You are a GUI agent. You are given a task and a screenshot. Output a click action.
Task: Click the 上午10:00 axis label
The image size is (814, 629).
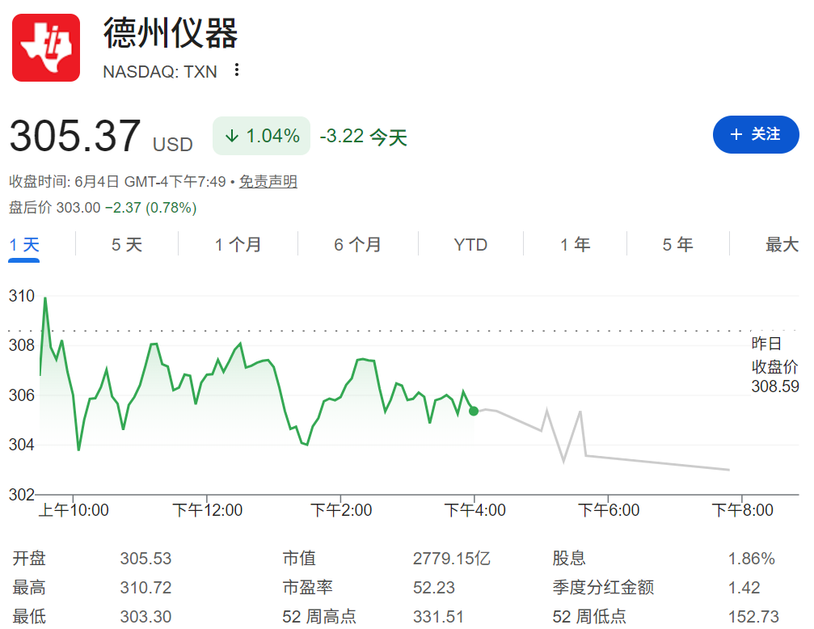74,510
